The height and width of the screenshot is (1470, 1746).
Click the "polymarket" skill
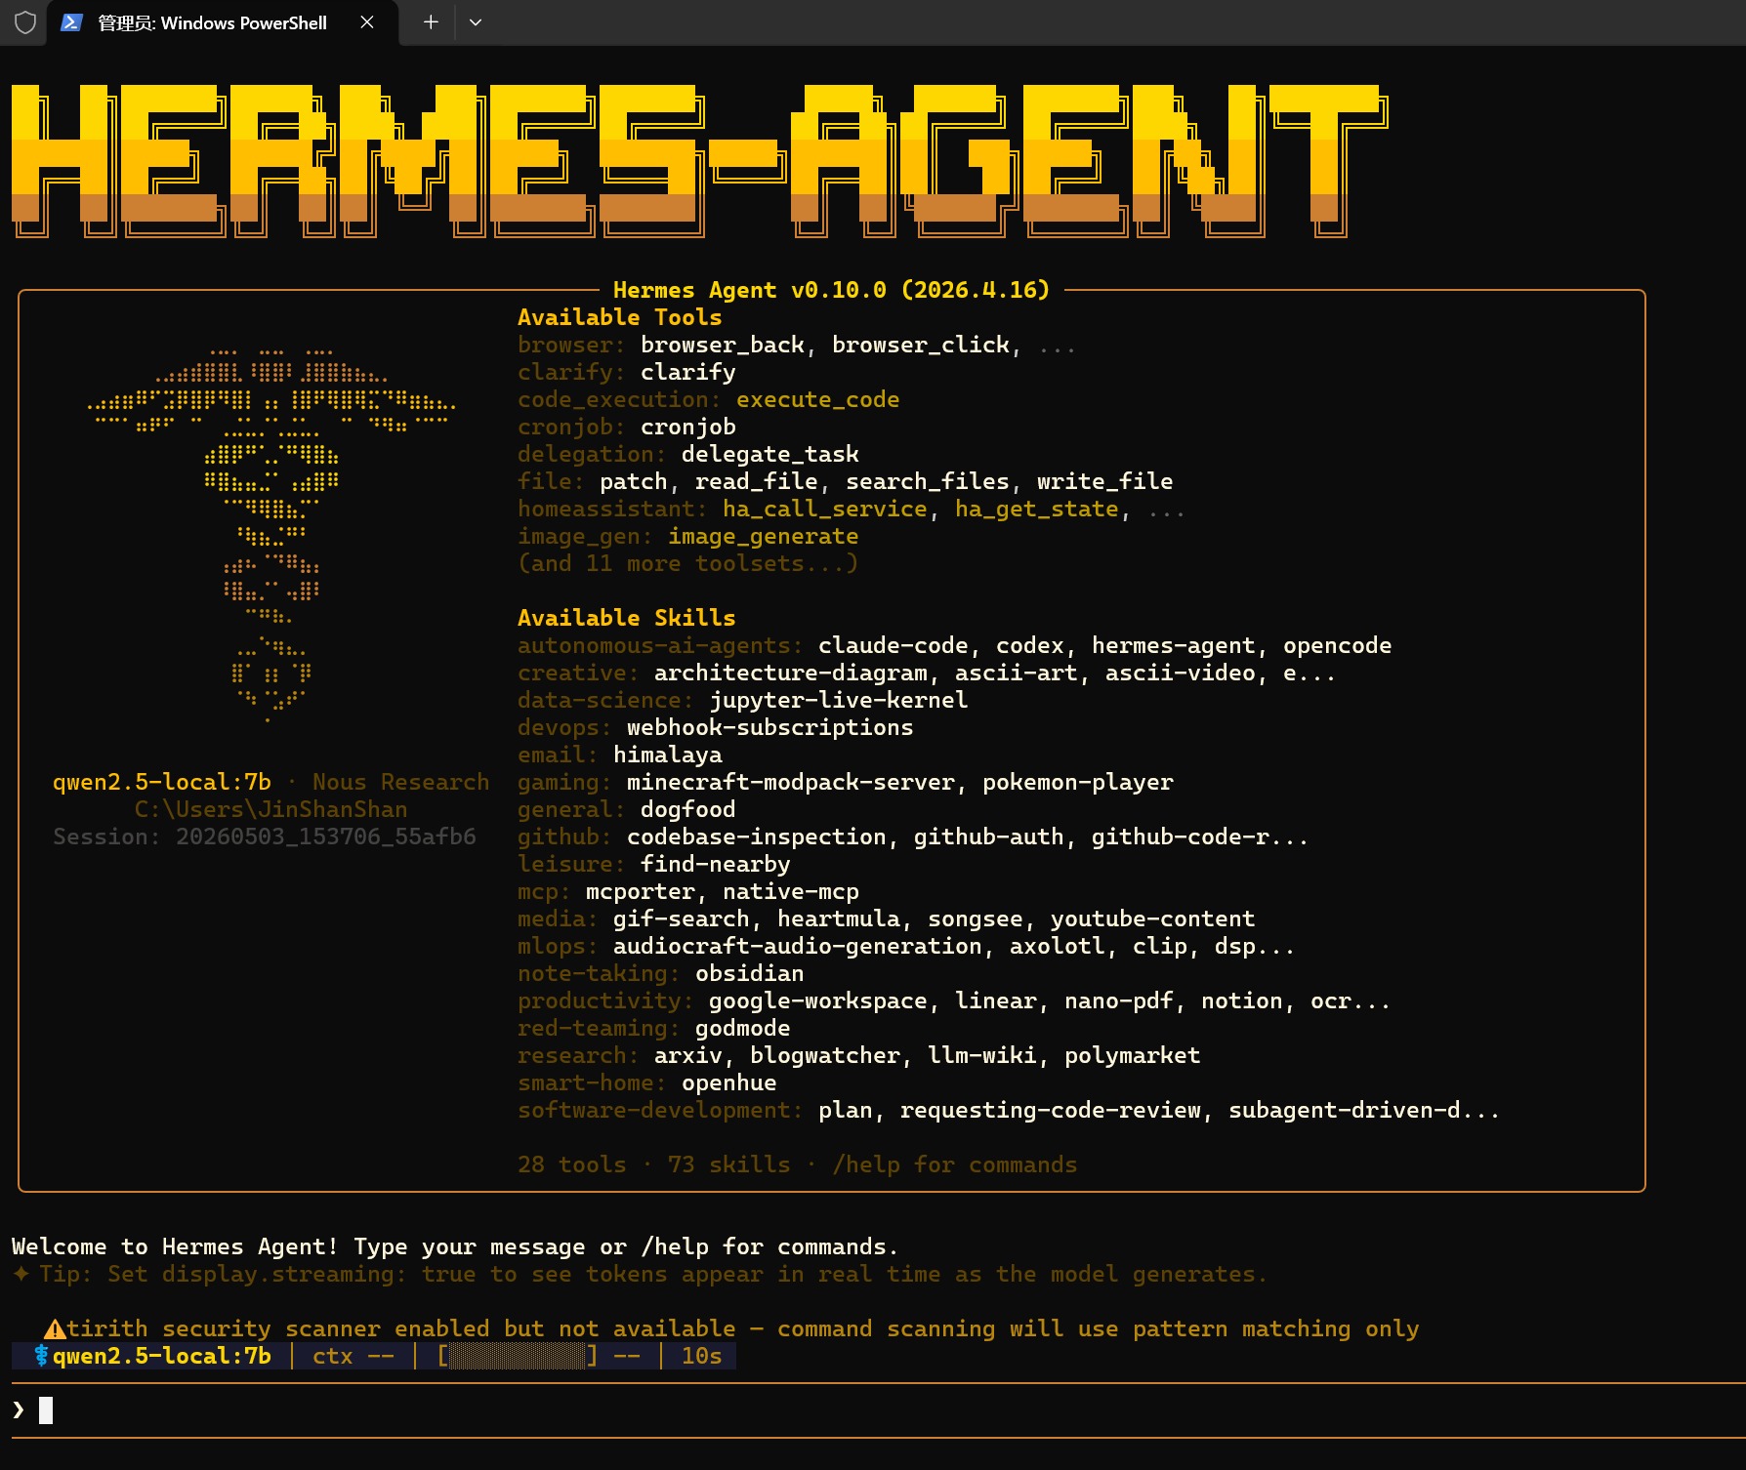[1133, 1055]
